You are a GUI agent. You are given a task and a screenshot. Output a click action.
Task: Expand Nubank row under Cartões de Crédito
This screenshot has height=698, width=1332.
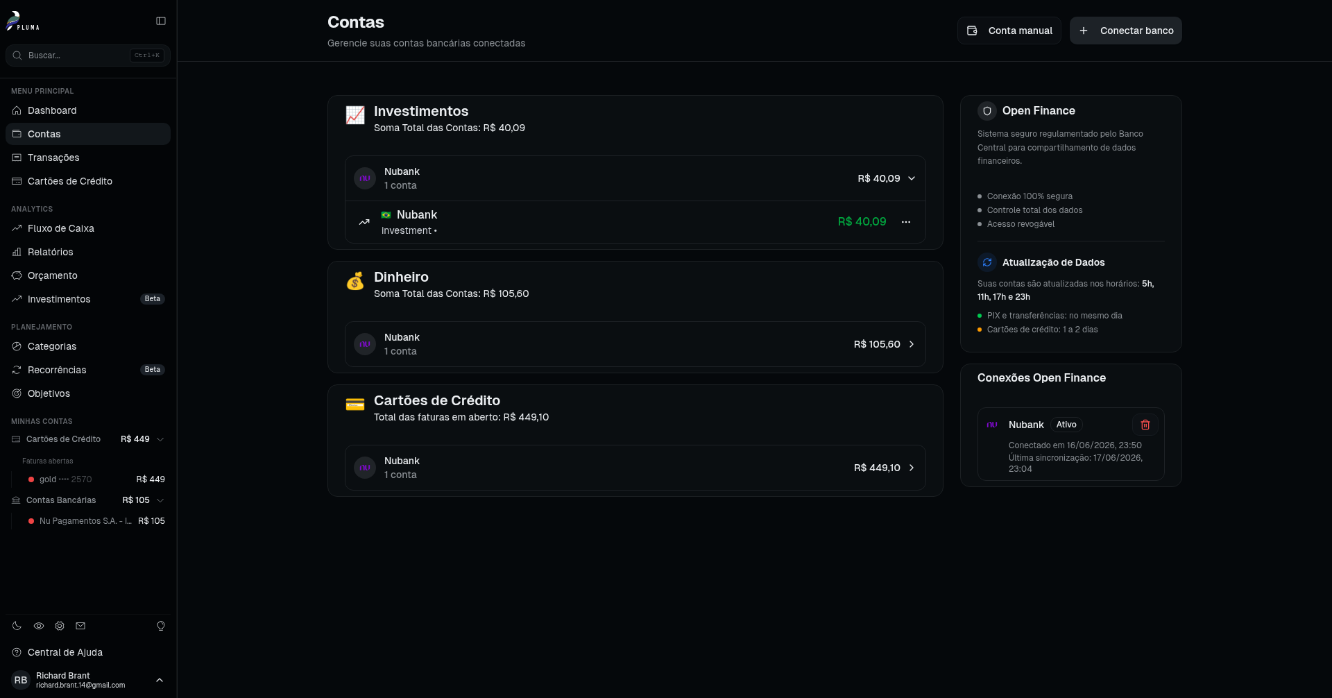coord(912,468)
